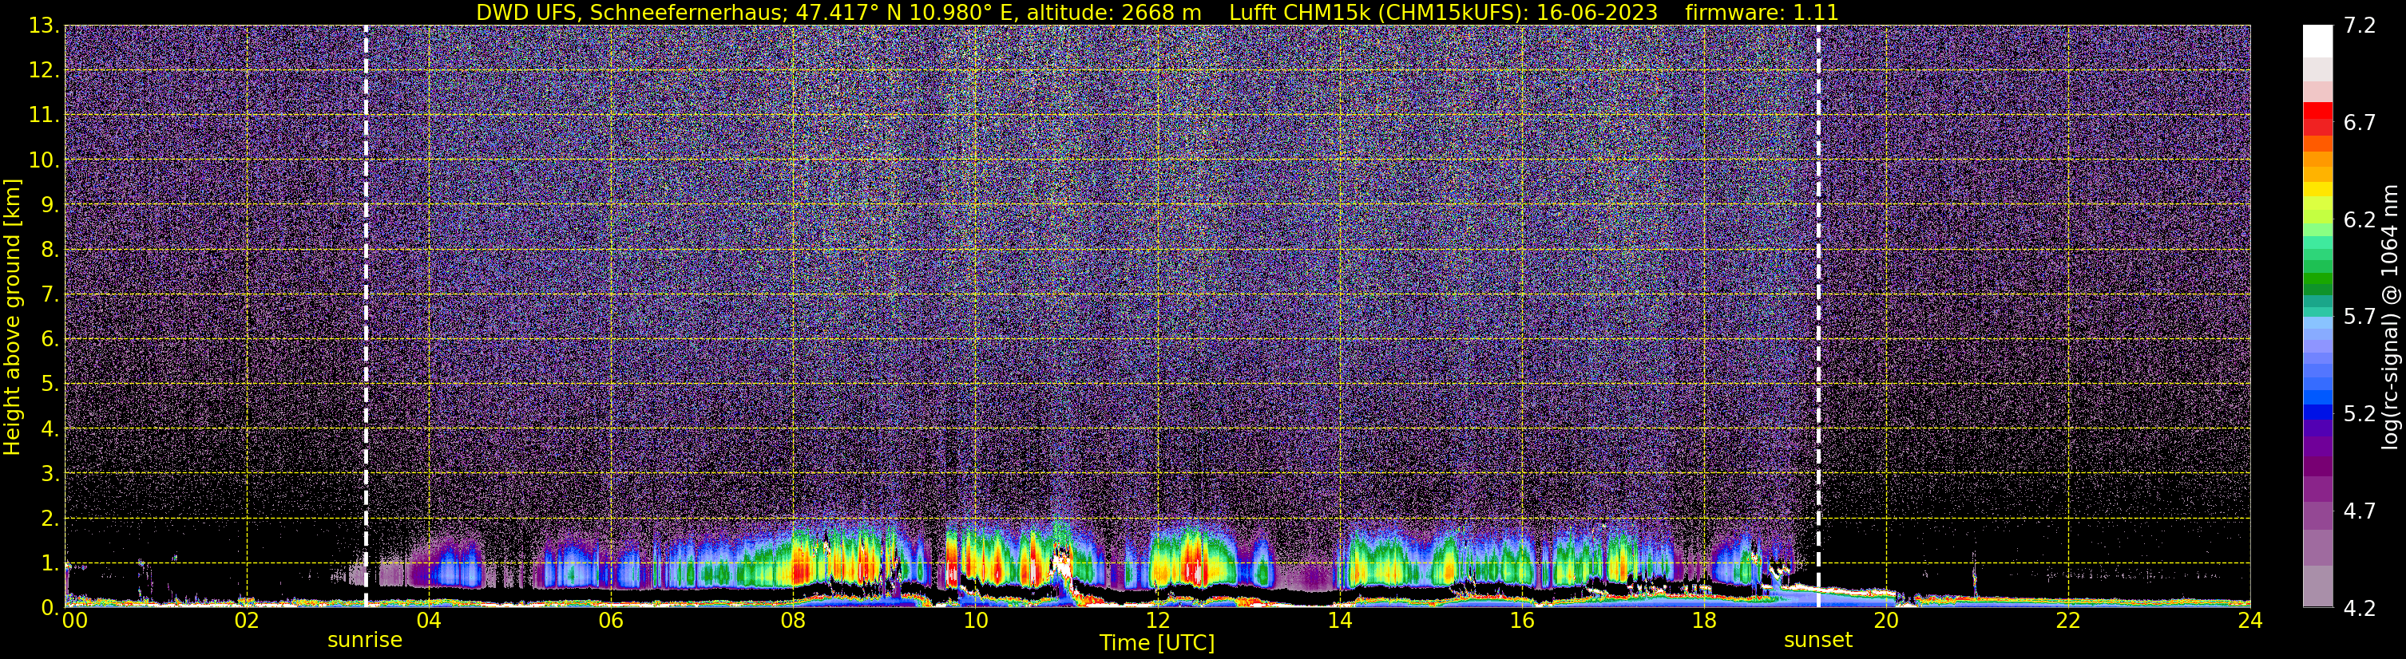Viewport: 2406px width, 659px height.
Task: Click the height axis tick '4.'
Action: [x=50, y=429]
